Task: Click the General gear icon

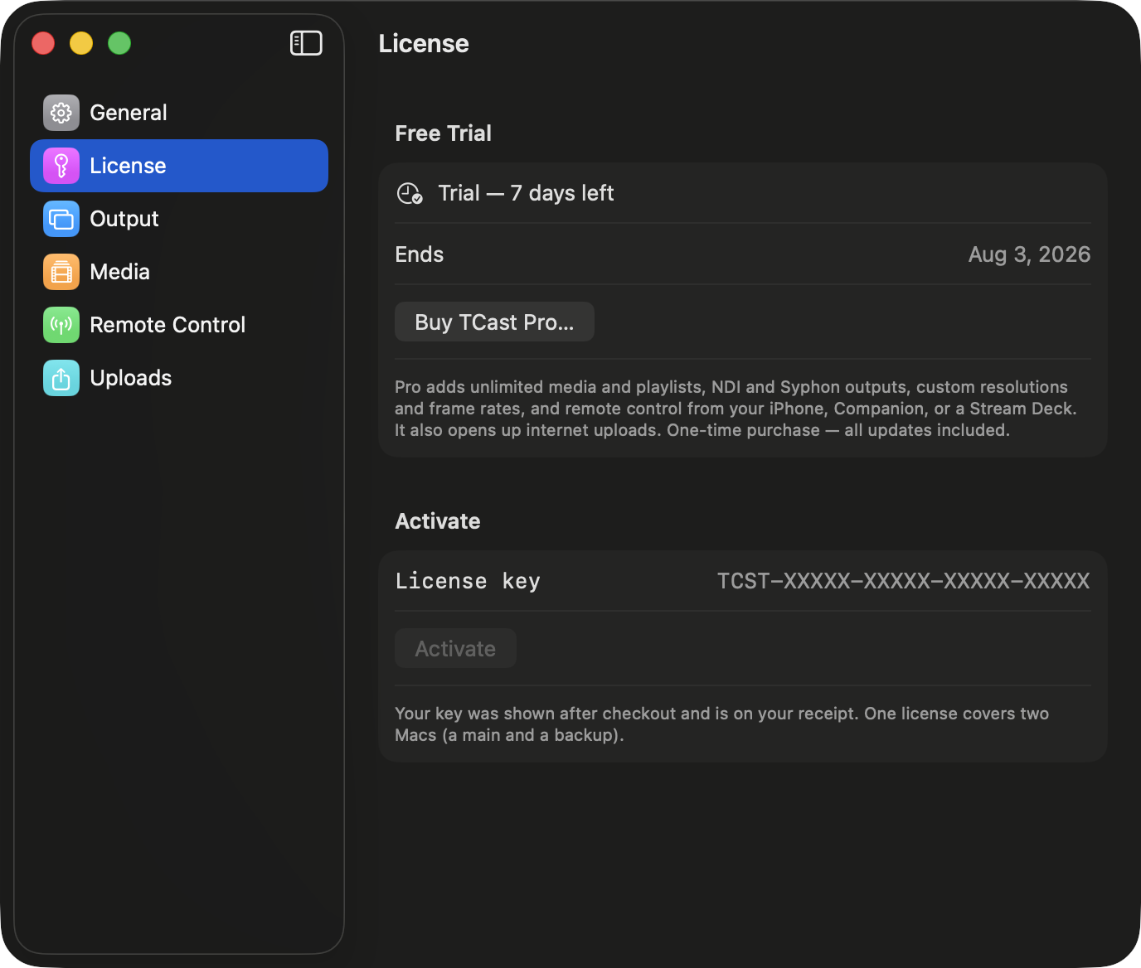Action: coord(61,113)
